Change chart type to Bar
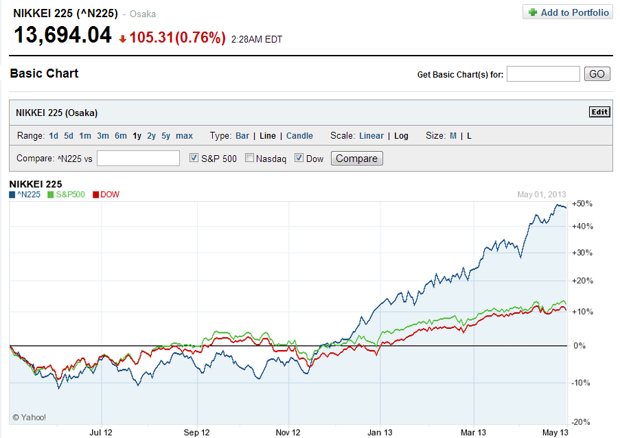620x438 pixels. [x=242, y=136]
